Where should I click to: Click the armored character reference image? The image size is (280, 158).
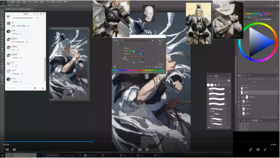click(198, 23)
